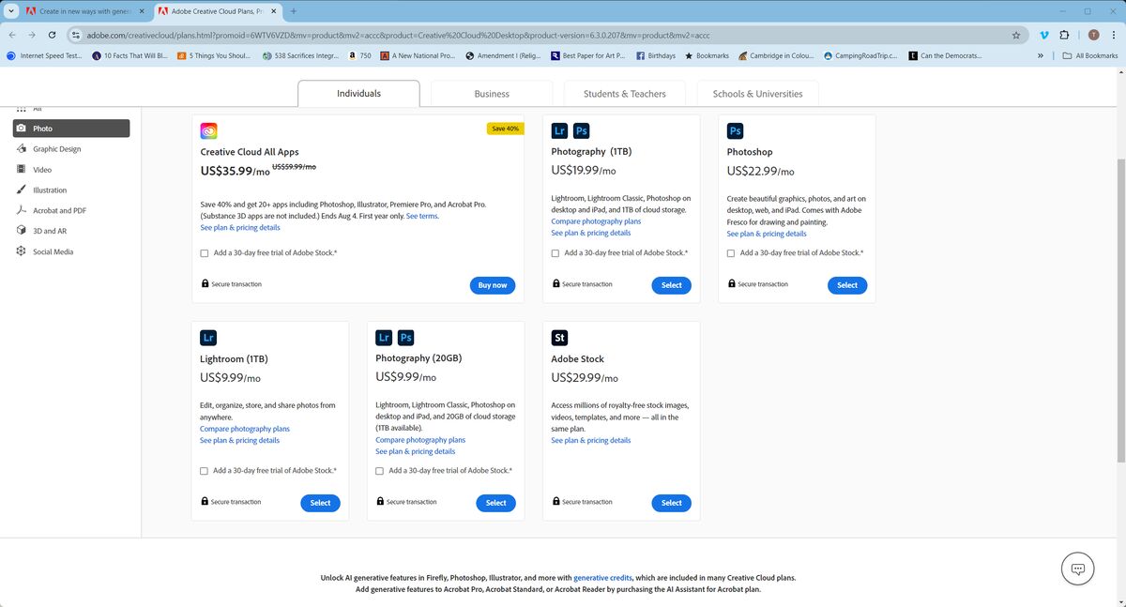Open the Amazon 750 bookmark
This screenshot has width=1126, height=607.
pyautogui.click(x=359, y=55)
